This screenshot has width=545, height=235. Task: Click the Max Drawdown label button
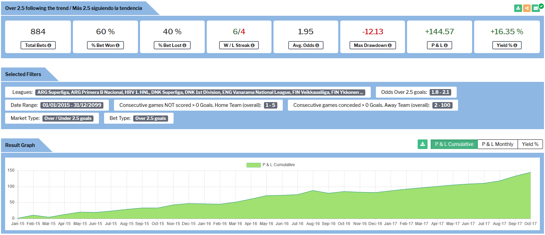coord(373,45)
